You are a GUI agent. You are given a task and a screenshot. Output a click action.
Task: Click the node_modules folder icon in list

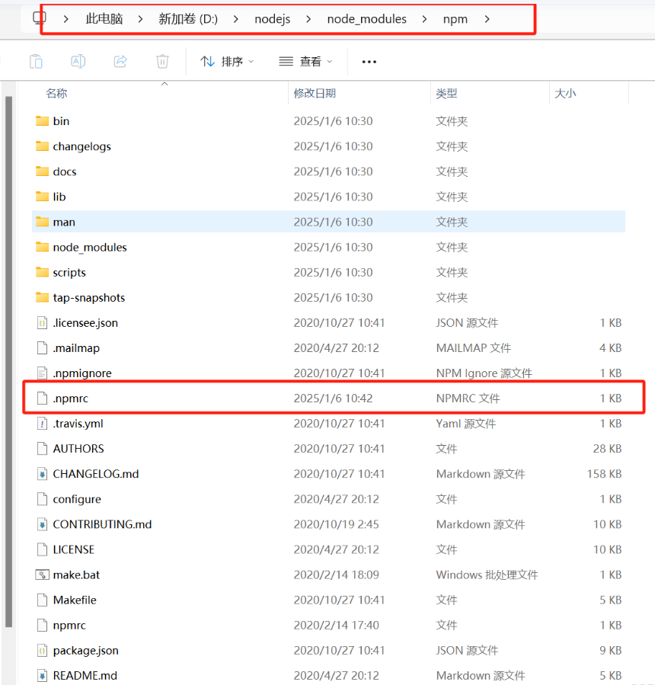[42, 247]
